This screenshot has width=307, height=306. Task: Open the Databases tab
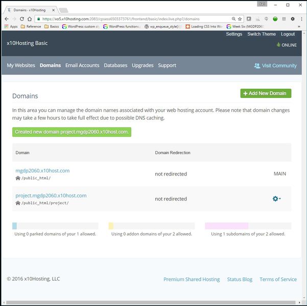click(115, 65)
